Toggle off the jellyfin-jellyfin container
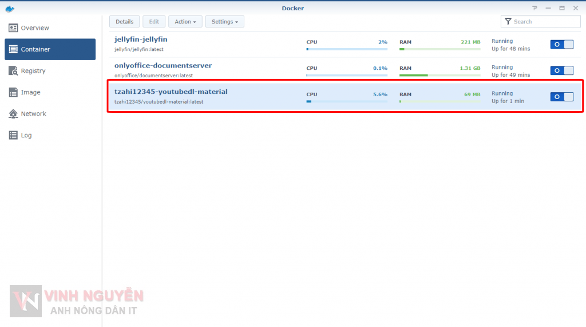Image resolution: width=586 pixels, height=327 pixels. click(561, 45)
